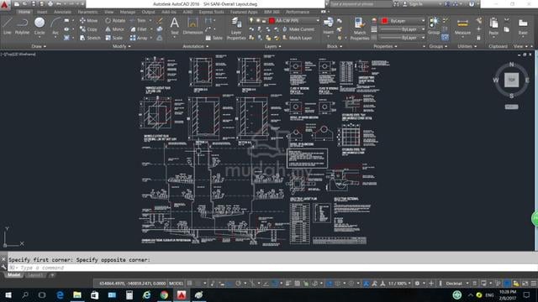Activate the Mirror command
The width and height of the screenshot is (538, 302).
115,29
